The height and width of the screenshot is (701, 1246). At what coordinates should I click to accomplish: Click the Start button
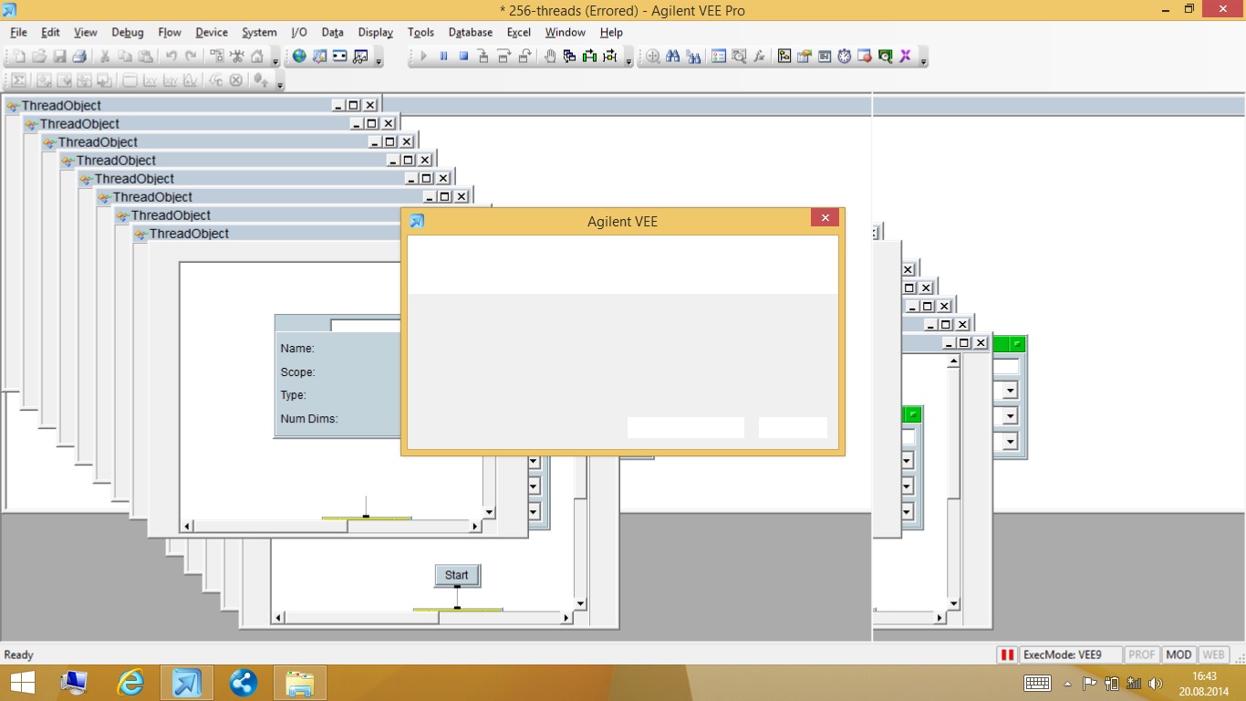click(x=457, y=575)
